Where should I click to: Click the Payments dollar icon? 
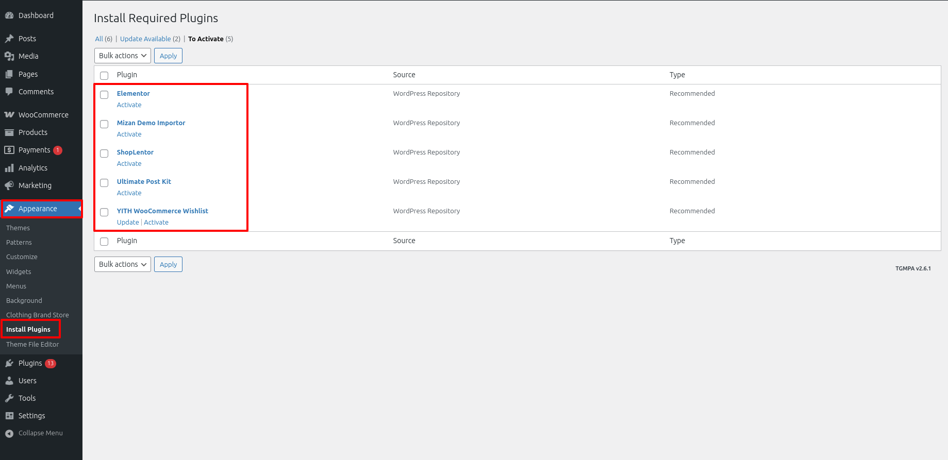pyautogui.click(x=9, y=150)
